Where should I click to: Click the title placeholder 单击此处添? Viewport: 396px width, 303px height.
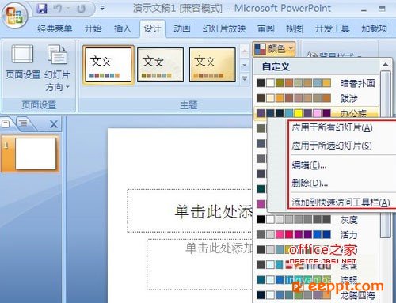(x=189, y=211)
